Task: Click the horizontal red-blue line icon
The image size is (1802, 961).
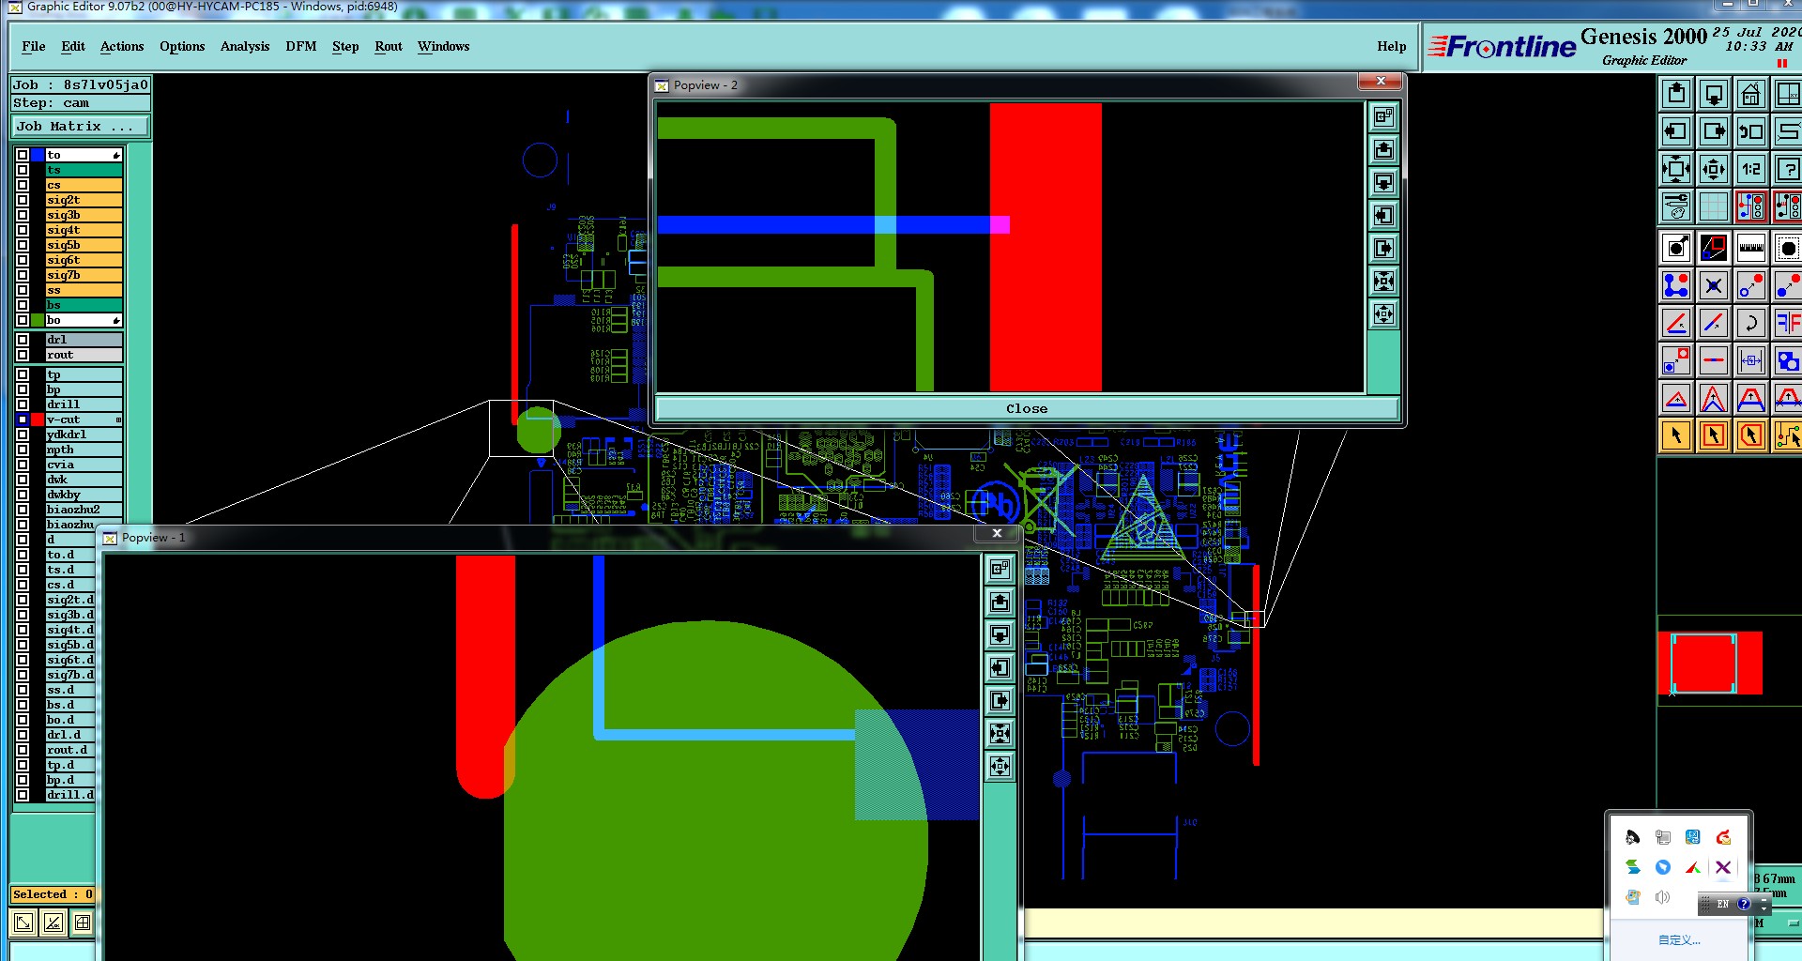Action: coord(1714,360)
